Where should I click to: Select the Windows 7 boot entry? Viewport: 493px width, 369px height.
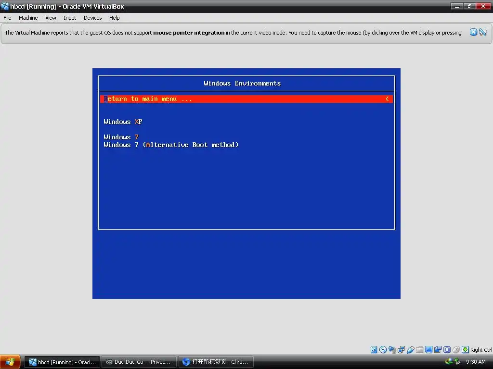[121, 137]
